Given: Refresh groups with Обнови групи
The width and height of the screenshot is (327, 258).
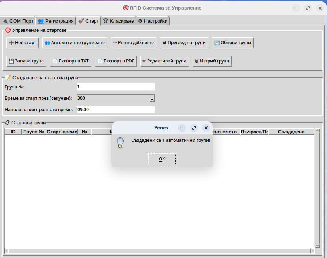Looking at the screenshot, I should coord(232,43).
